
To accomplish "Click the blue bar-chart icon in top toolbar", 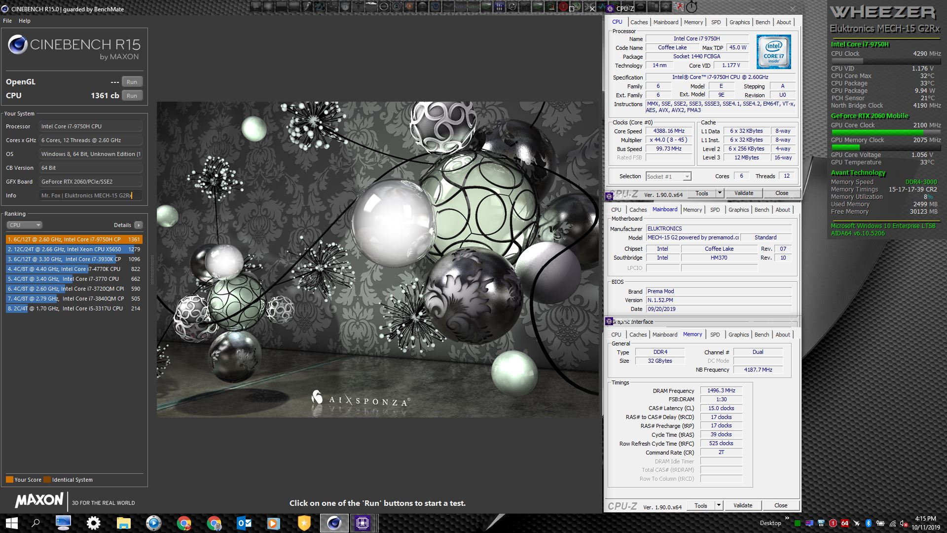I will click(499, 6).
